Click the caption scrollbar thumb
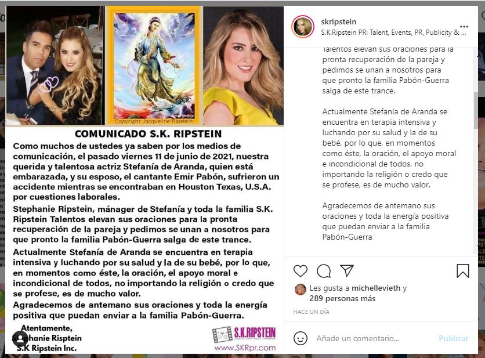This screenshot has width=485, height=358. coord(476,110)
